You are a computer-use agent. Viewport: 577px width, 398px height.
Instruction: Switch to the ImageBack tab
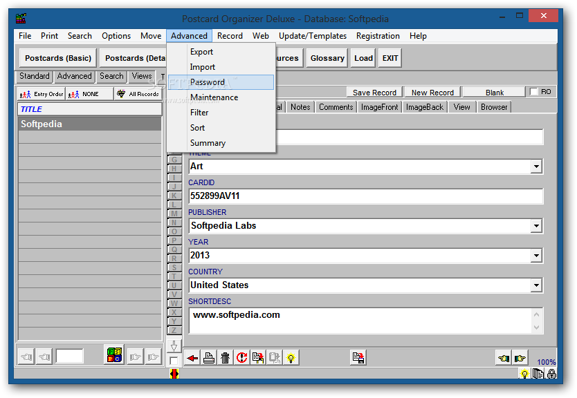425,107
